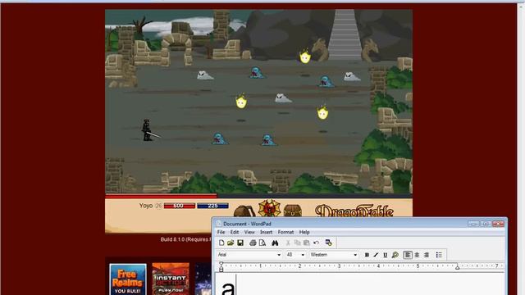The image size is (525, 295).
Task: Click the right indent marker on ruler
Action: [458, 267]
